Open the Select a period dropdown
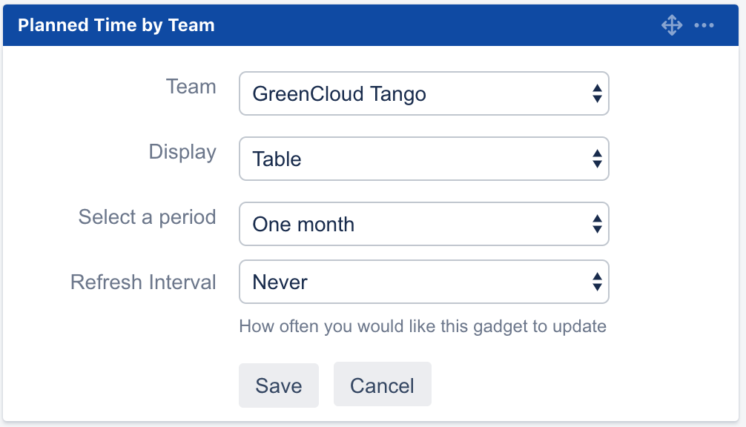 point(423,224)
